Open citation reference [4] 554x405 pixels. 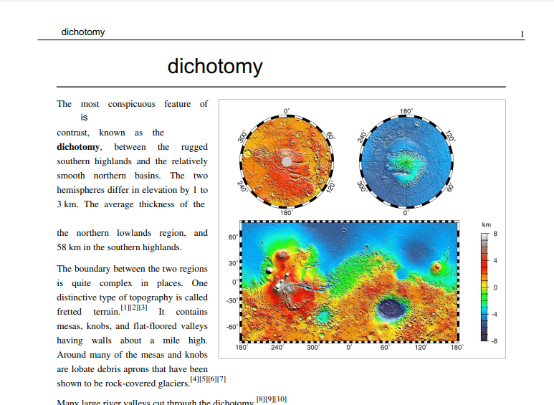(194, 379)
